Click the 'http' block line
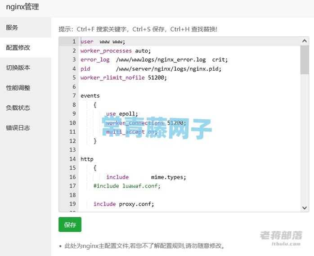This screenshot has width=314, height=256. tap(87, 159)
